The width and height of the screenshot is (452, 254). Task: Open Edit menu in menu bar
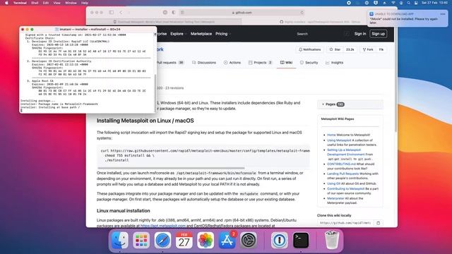[46, 3]
